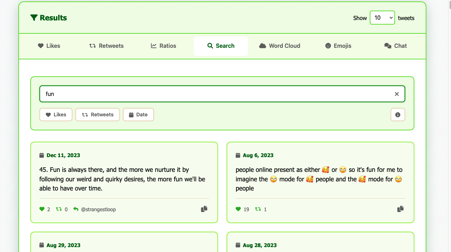
Task: Copy the Dec 11, 2023 tweet
Action: point(204,209)
